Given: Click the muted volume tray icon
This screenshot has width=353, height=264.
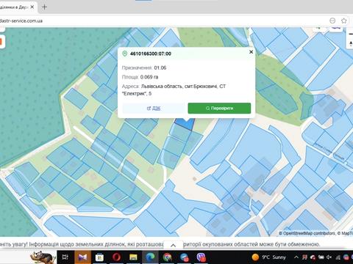Looking at the screenshot, I should point(329,257).
